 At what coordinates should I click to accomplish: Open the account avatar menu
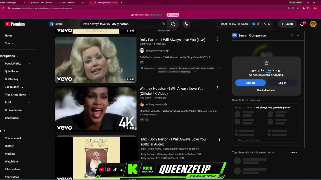(313, 24)
